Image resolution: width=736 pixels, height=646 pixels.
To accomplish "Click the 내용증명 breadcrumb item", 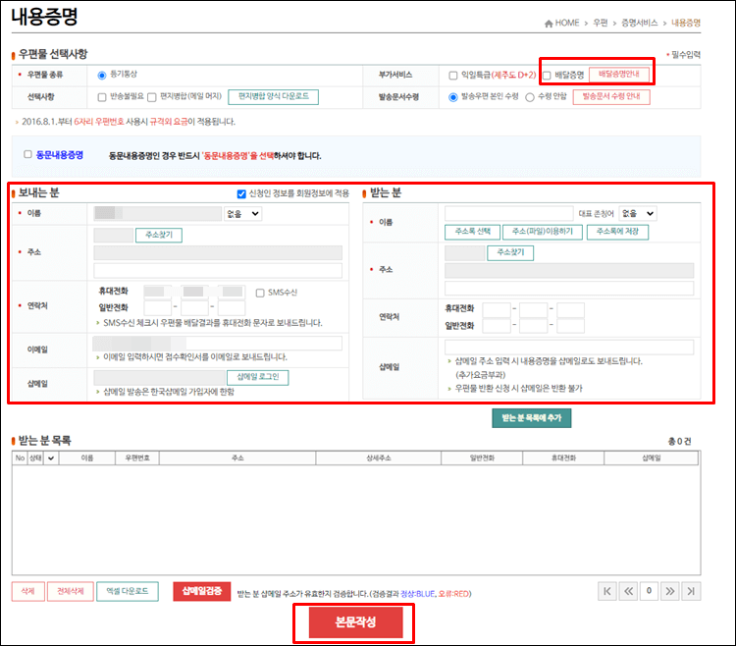I will [x=686, y=23].
